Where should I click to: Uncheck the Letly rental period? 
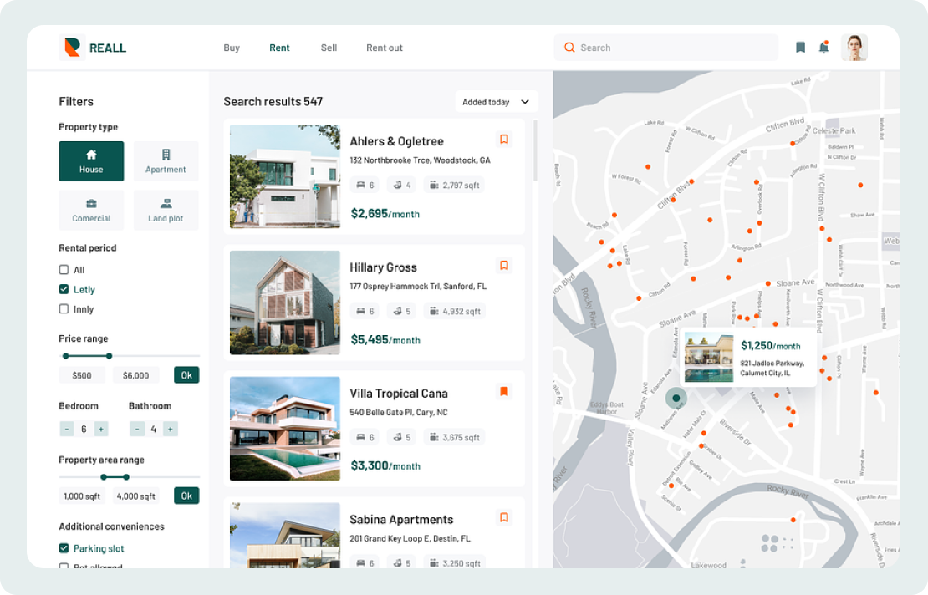coord(64,290)
